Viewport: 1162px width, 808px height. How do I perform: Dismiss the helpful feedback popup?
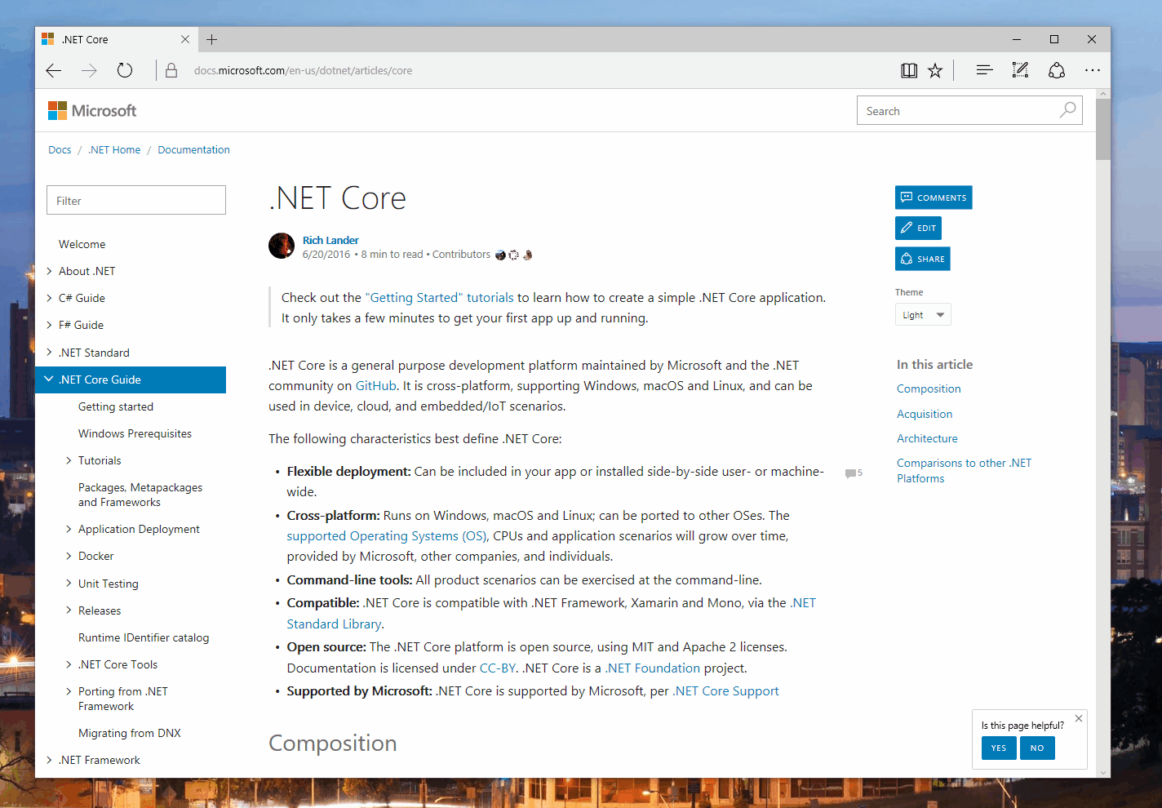click(x=1079, y=718)
